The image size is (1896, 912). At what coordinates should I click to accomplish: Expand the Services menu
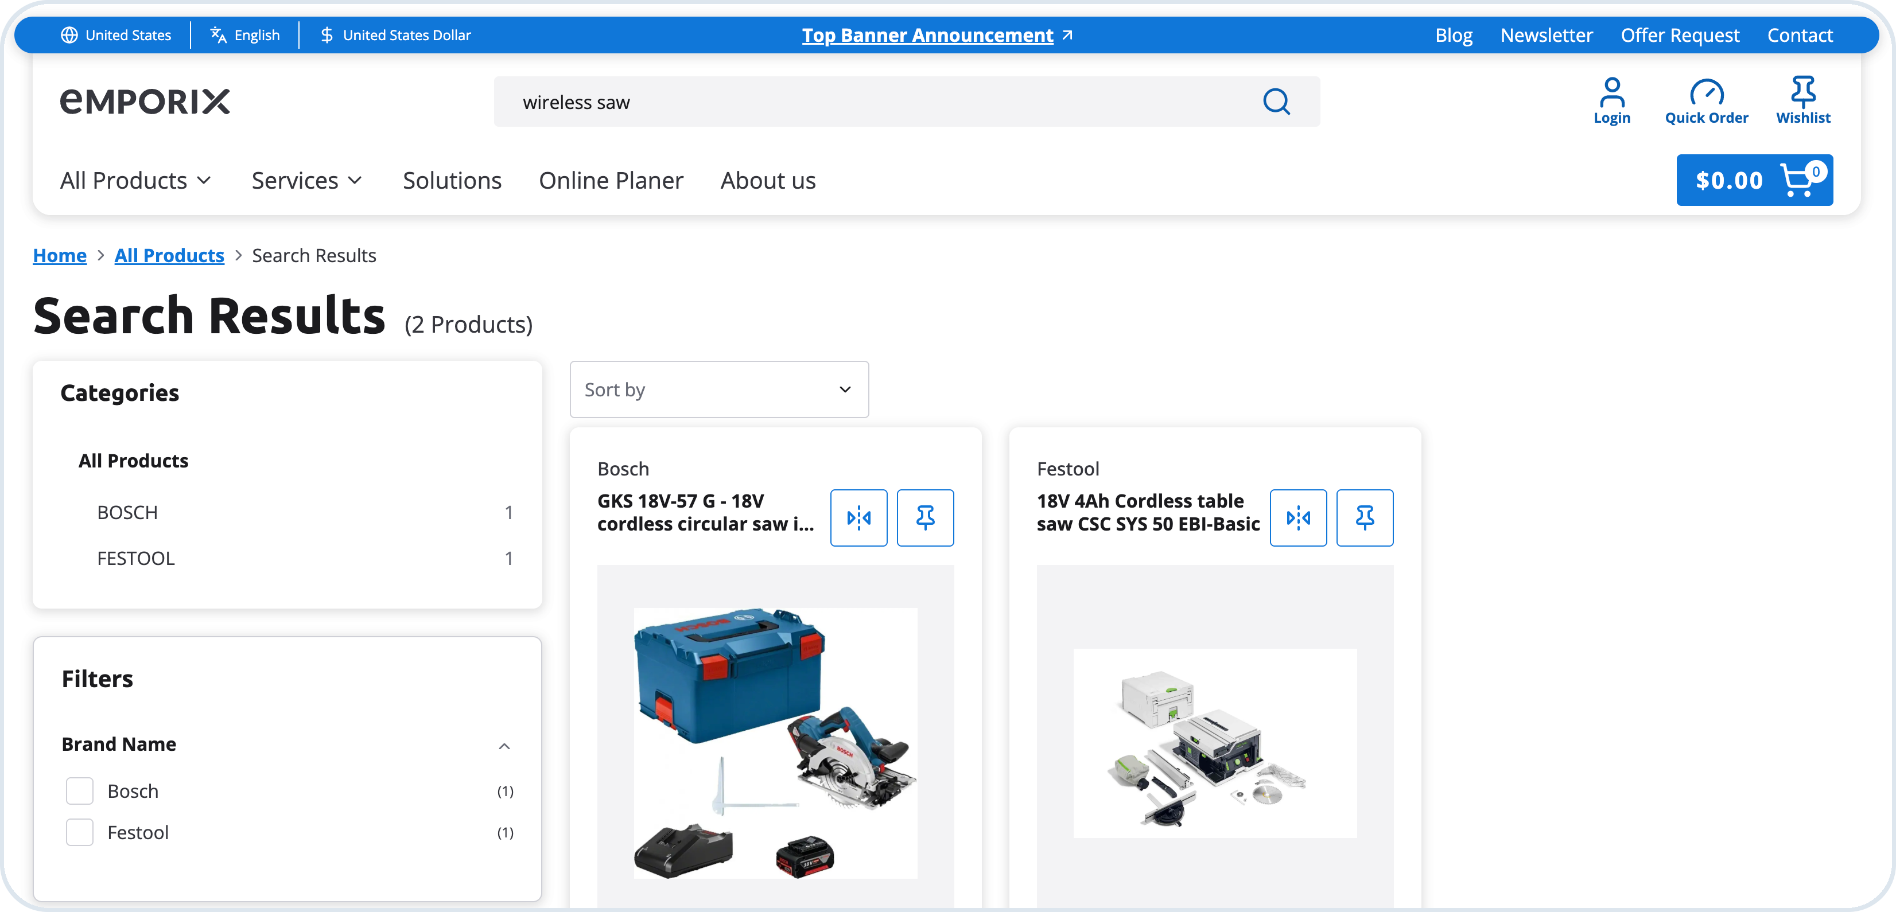(x=307, y=180)
